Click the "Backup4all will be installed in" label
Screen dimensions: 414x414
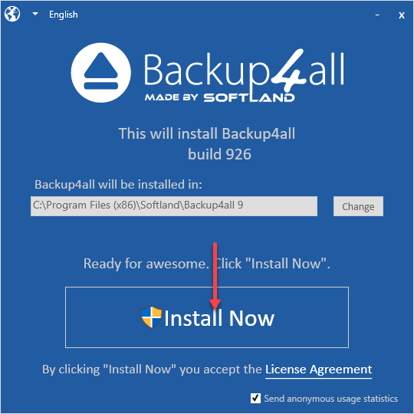point(118,184)
